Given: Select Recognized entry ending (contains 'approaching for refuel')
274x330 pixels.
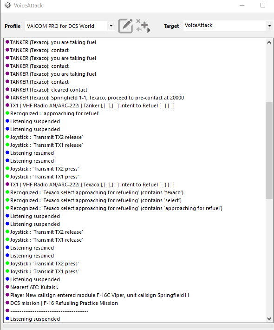Looking at the screenshot, I should [114, 208].
